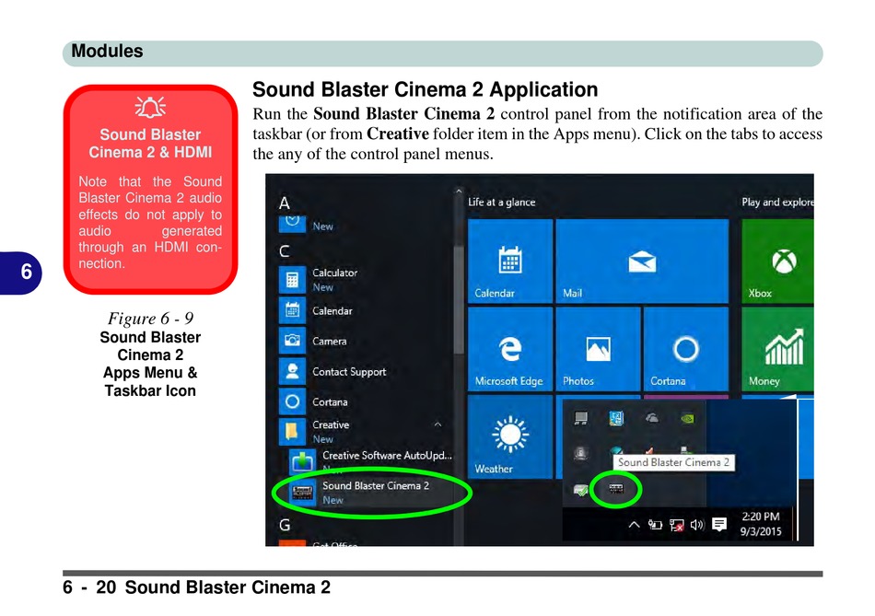This screenshot has height=616, width=875.
Task: Open the Photos tile
Action: click(598, 349)
